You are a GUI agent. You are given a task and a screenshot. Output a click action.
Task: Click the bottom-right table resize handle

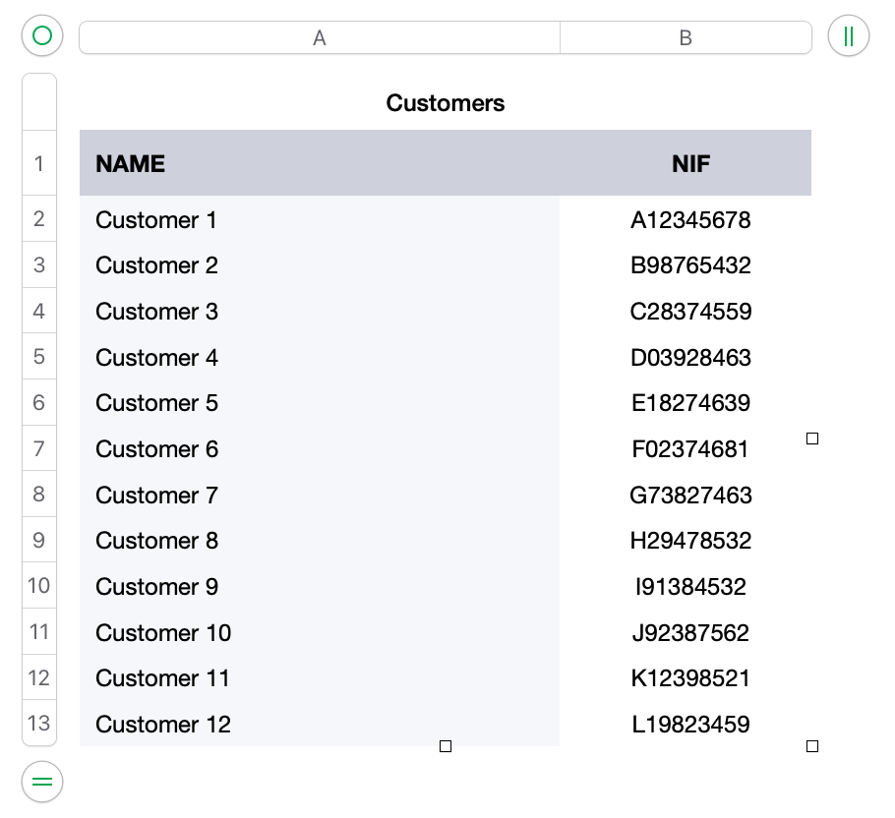click(812, 747)
